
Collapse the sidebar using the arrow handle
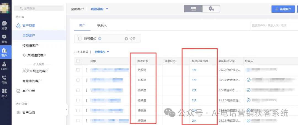click(x=67, y=110)
